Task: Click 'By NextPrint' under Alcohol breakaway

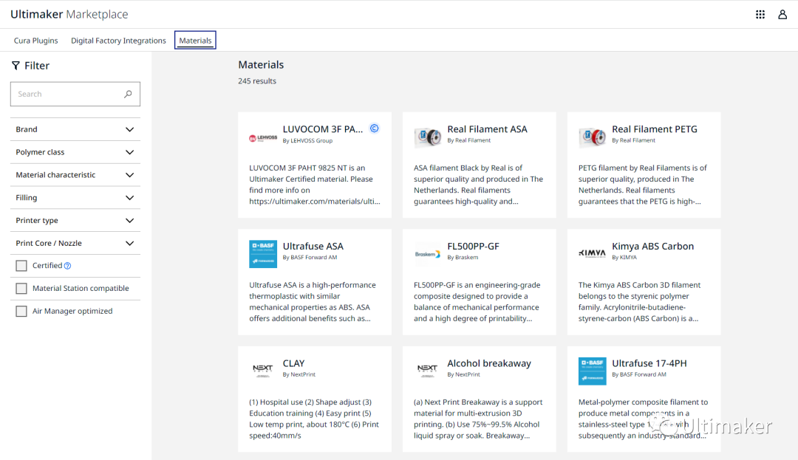Action: pyautogui.click(x=463, y=374)
